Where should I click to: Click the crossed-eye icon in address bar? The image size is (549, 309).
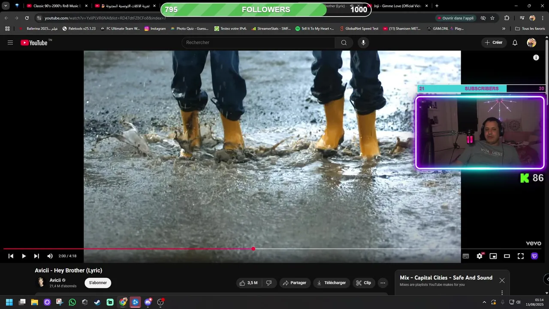(483, 18)
